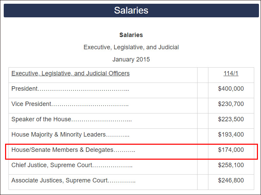Click the bold Salaries title text

pos(131,35)
